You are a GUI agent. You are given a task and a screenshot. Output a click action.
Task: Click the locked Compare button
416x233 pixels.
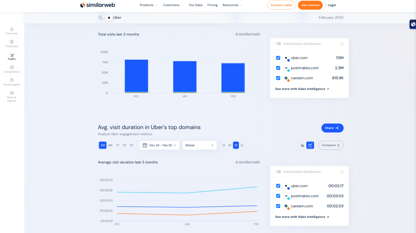click(x=331, y=145)
